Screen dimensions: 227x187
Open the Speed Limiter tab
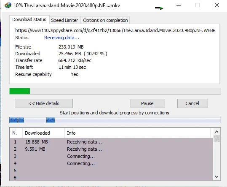(64, 20)
